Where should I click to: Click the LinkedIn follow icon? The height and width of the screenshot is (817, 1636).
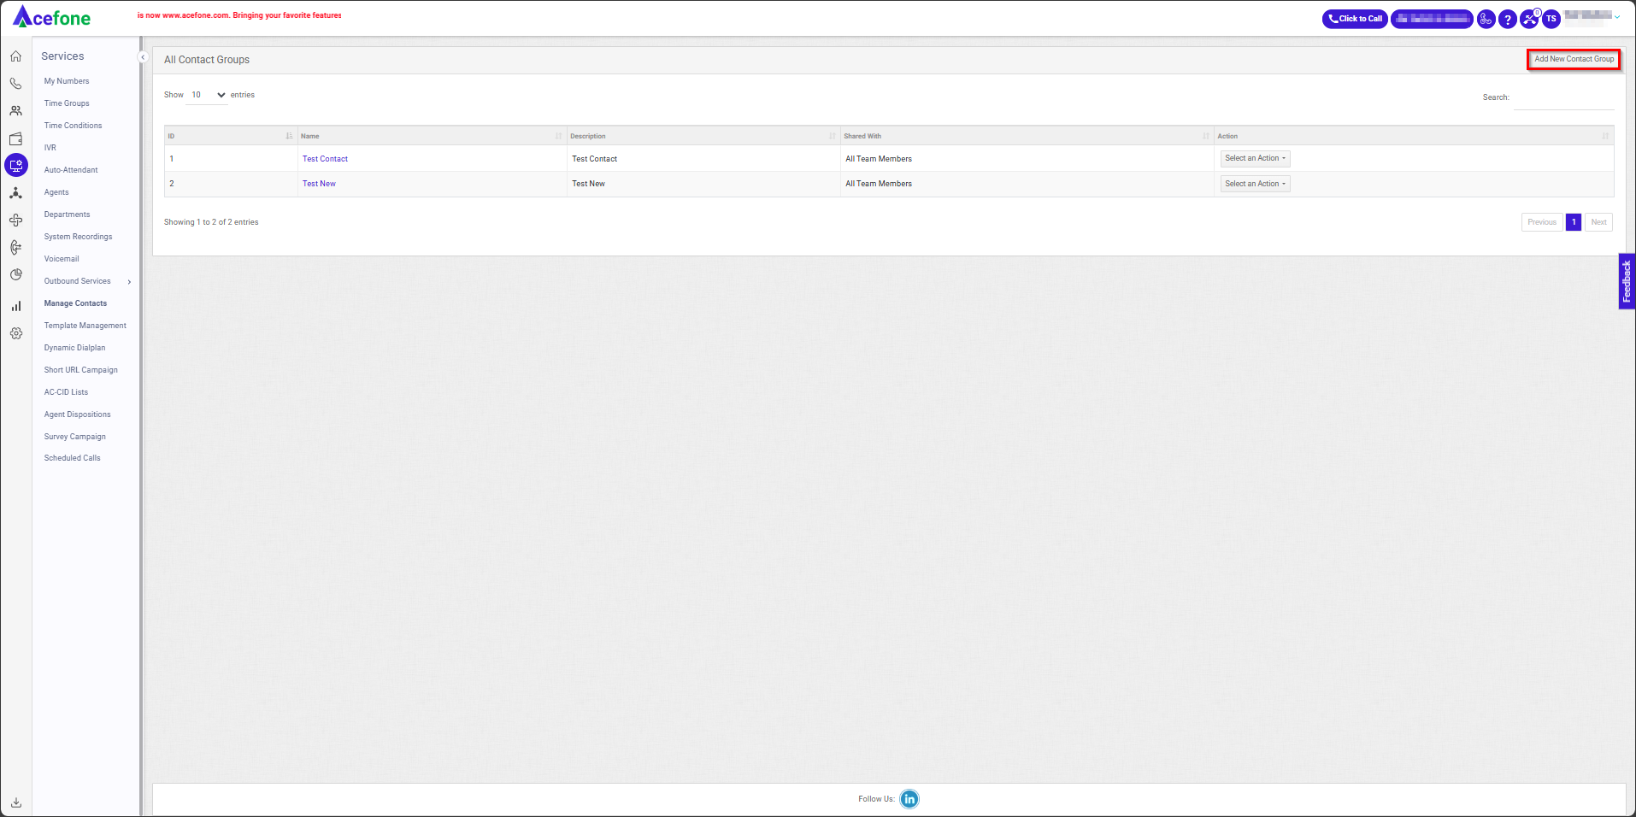pyautogui.click(x=909, y=799)
